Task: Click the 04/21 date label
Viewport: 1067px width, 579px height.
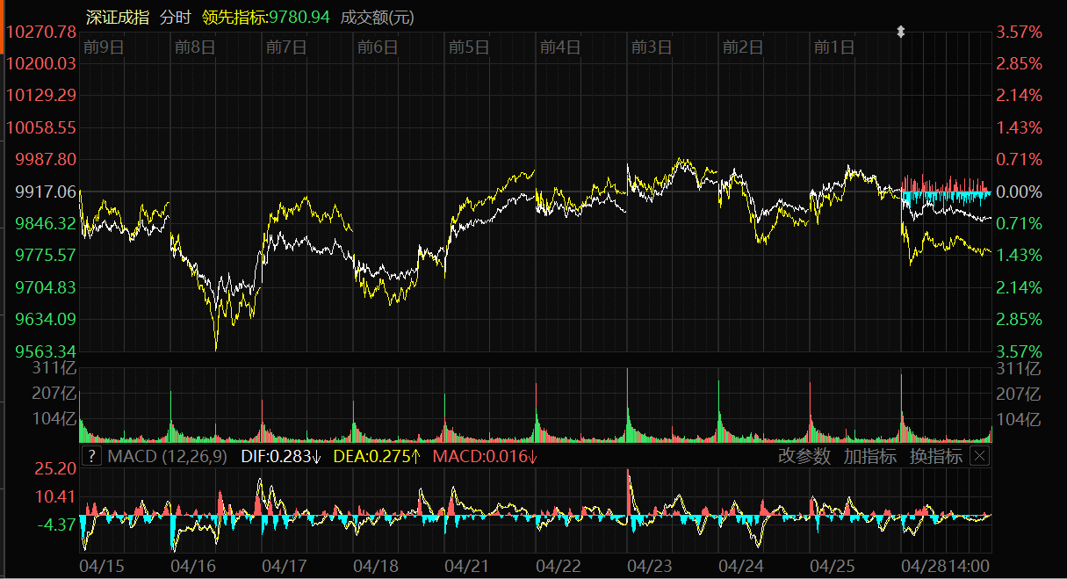Action: [466, 565]
